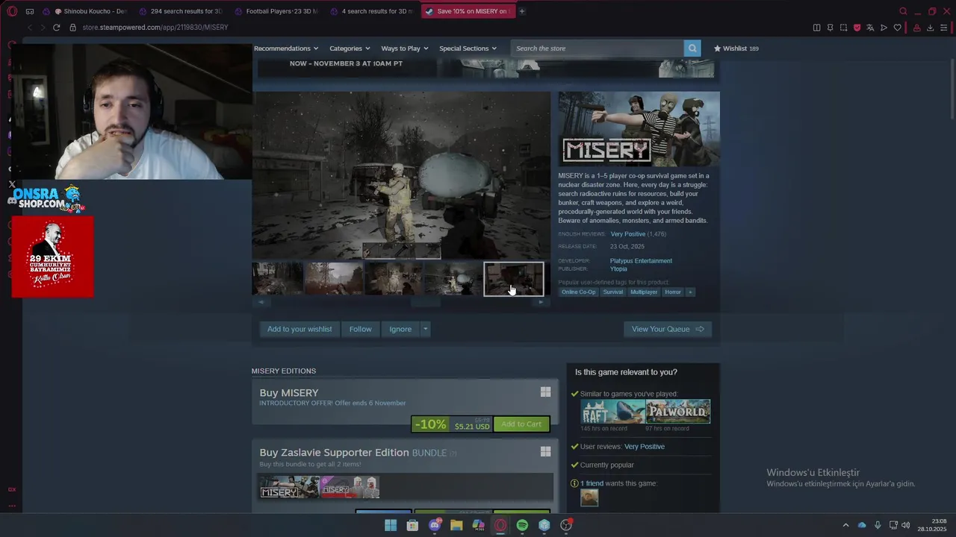This screenshot has width=956, height=537.
Task: Expand Ways to Play menu
Action: [405, 48]
